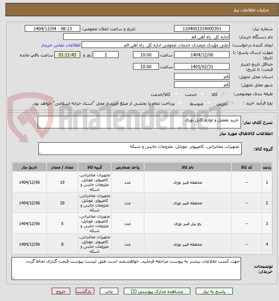Select the کالا radio button
This screenshot has height=301, width=279.
[x=223, y=94]
